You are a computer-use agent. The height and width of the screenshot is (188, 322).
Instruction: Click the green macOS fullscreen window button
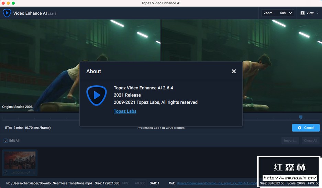click(x=13, y=3)
